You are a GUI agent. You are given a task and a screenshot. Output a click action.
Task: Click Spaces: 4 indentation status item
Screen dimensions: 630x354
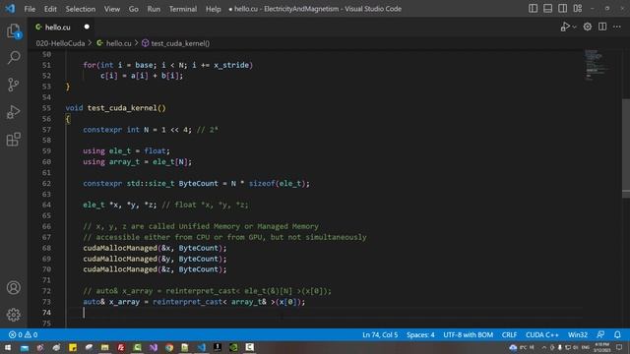coord(420,334)
